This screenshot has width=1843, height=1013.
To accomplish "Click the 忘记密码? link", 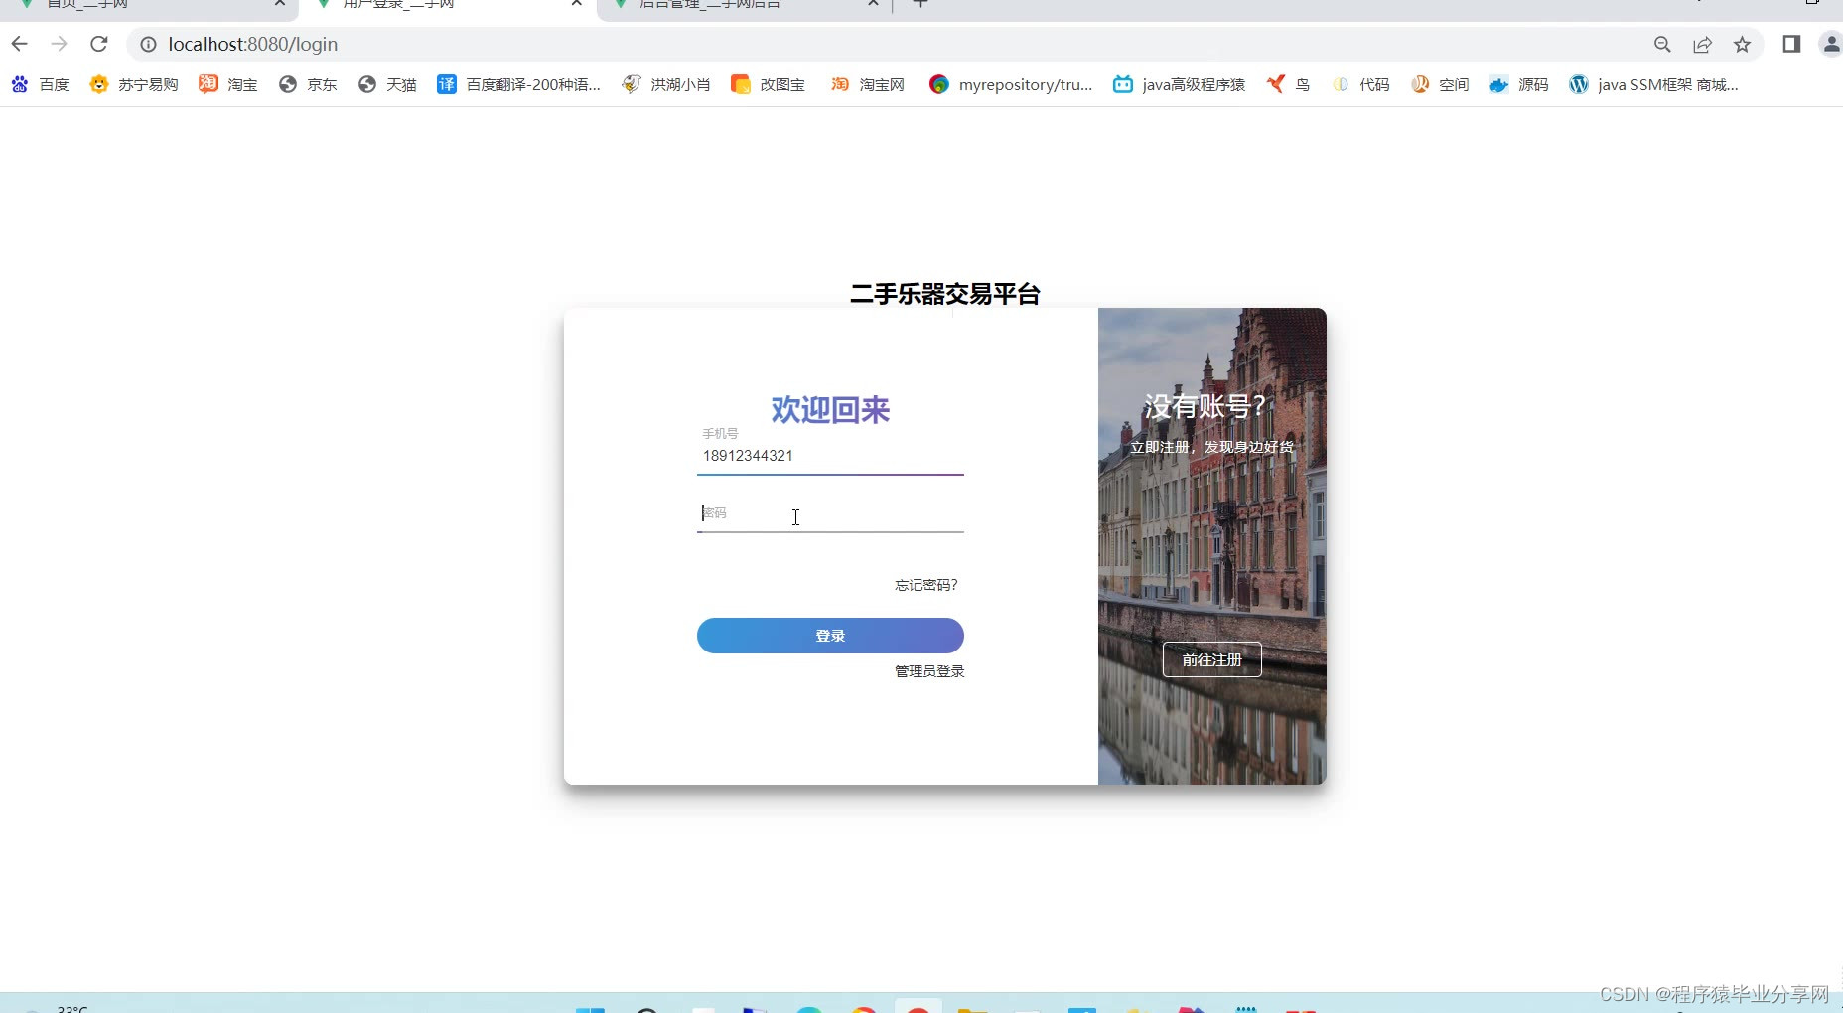I will pyautogui.click(x=926, y=585).
